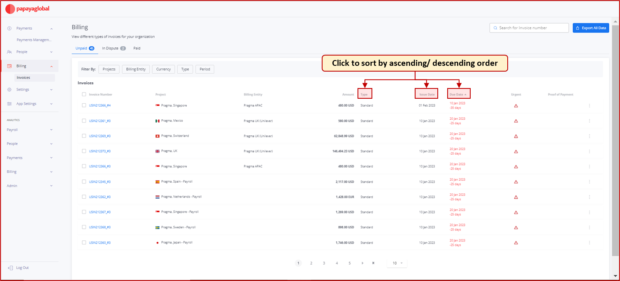Tick the select-all invoices checkbox in the header

click(x=84, y=94)
